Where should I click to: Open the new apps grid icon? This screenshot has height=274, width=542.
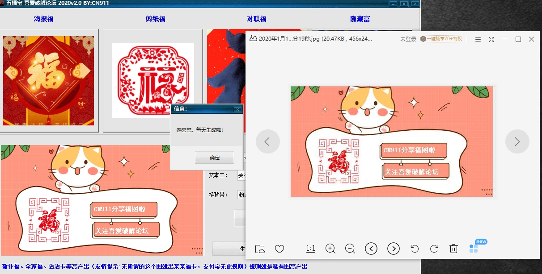[474, 248]
